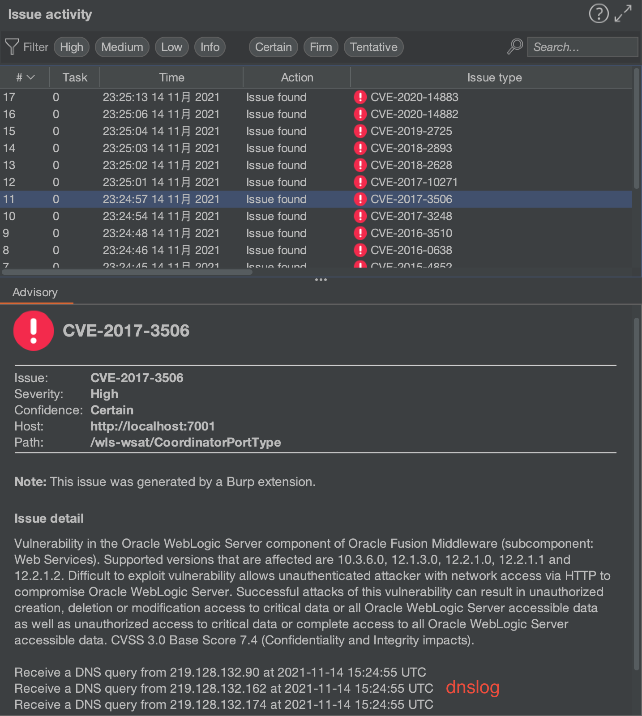Select the CVE-2019-2725 issue row
This screenshot has height=716, width=642.
pos(316,131)
